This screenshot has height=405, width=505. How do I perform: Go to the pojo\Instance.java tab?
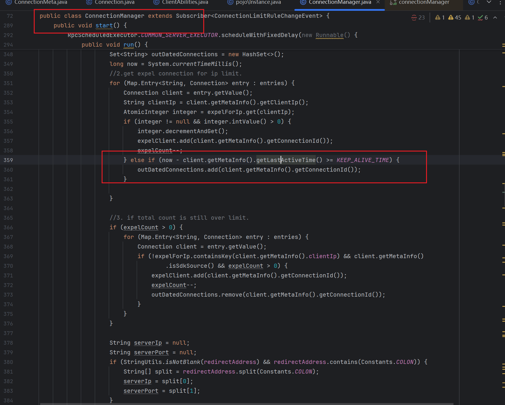(258, 2)
